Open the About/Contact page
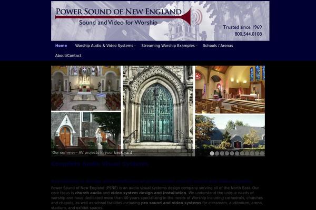 pyautogui.click(x=68, y=56)
